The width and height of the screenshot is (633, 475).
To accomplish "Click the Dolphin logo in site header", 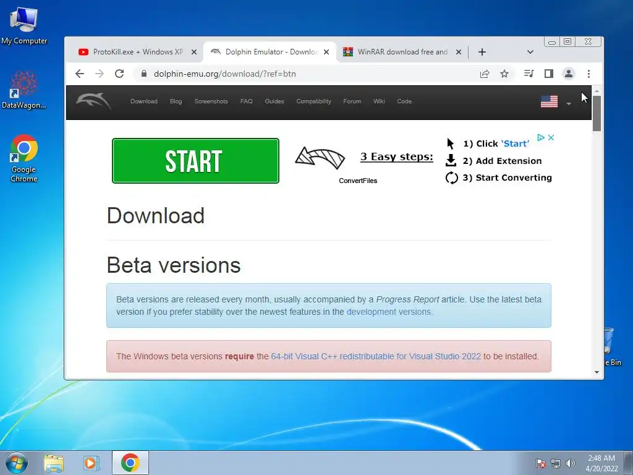I will pyautogui.click(x=93, y=101).
